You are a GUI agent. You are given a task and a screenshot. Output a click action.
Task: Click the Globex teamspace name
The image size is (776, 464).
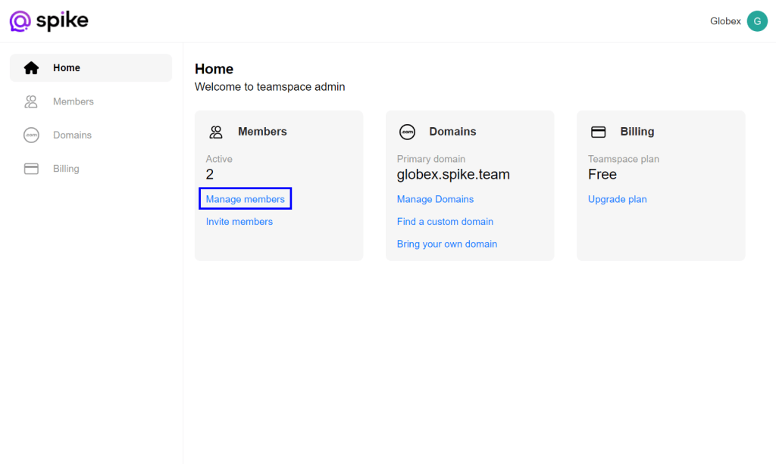[x=725, y=20]
